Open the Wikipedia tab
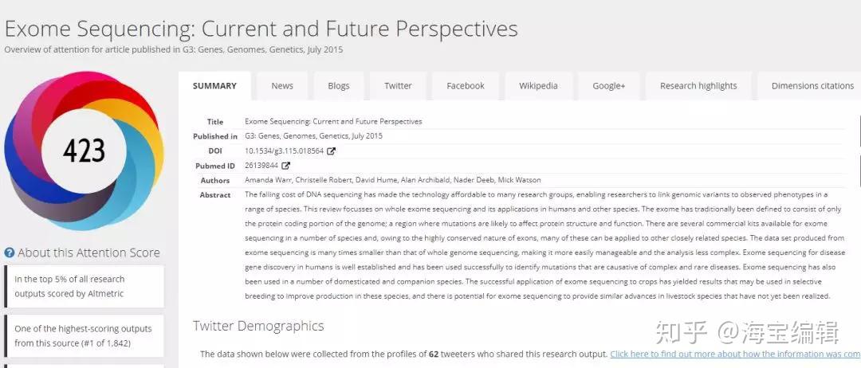 click(x=538, y=86)
